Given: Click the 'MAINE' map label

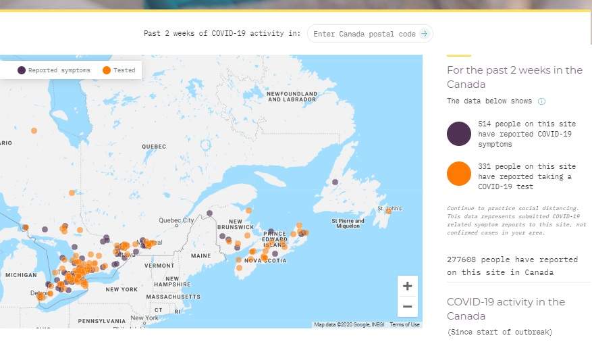Looking at the screenshot, I should [201, 256].
